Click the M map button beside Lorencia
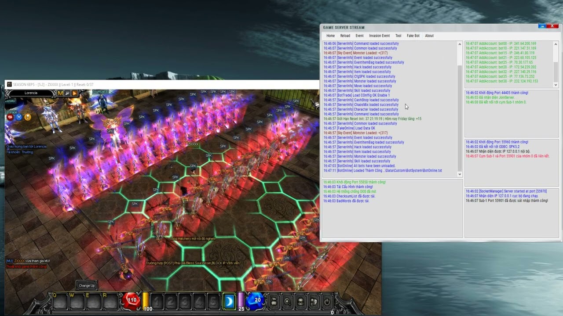The width and height of the screenshot is (563, 316). pyautogui.click(x=60, y=93)
